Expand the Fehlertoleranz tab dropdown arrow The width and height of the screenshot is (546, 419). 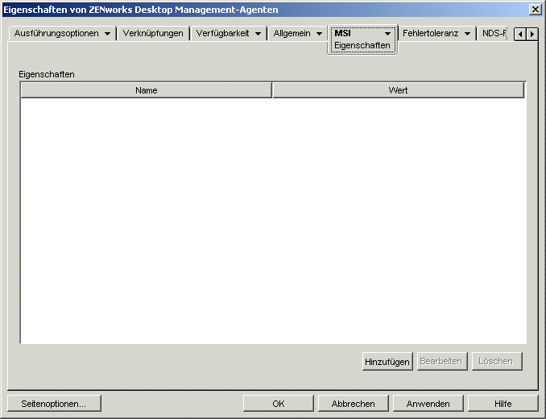pyautogui.click(x=467, y=34)
